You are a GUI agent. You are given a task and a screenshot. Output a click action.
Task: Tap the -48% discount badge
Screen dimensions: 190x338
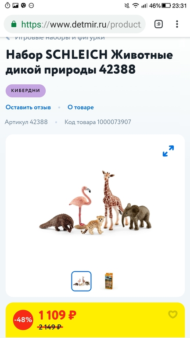tap(23, 320)
